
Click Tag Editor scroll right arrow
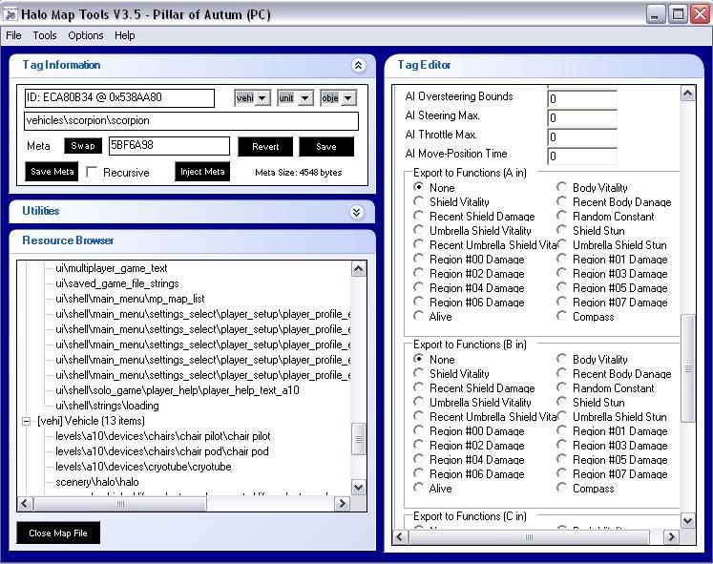click(x=672, y=537)
